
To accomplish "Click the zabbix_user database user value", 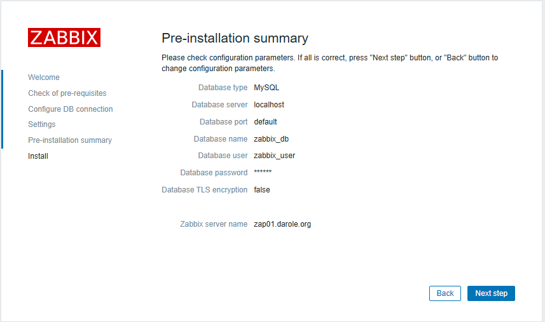I will click(x=274, y=156).
